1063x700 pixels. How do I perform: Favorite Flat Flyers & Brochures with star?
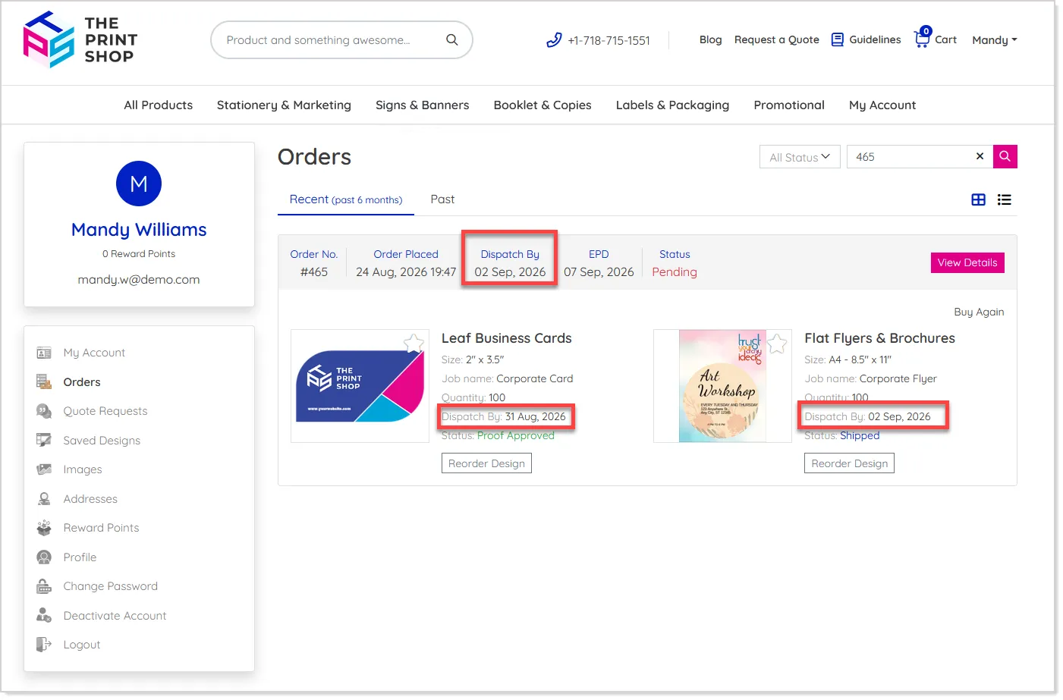(x=777, y=344)
